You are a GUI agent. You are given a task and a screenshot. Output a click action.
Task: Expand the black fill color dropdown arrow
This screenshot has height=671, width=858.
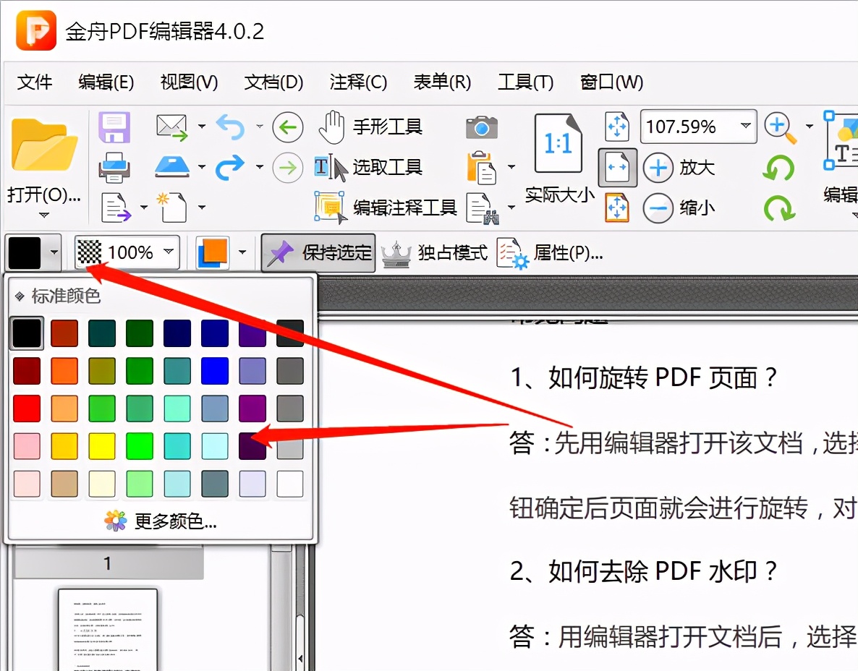click(54, 252)
